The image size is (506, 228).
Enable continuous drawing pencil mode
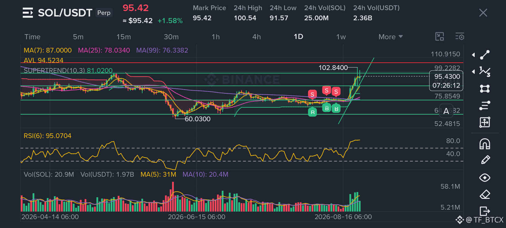point(485,160)
